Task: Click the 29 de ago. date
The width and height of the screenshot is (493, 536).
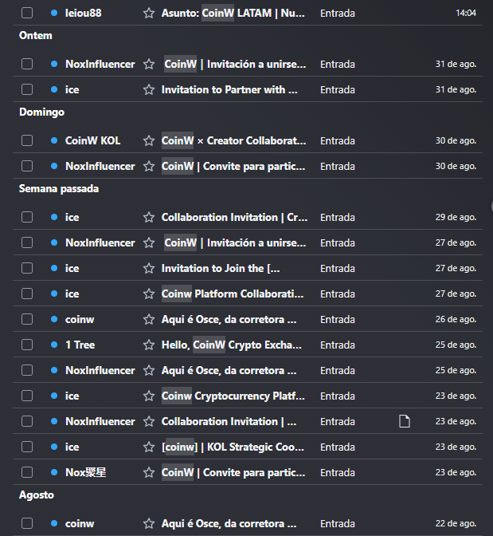Action: click(x=456, y=217)
